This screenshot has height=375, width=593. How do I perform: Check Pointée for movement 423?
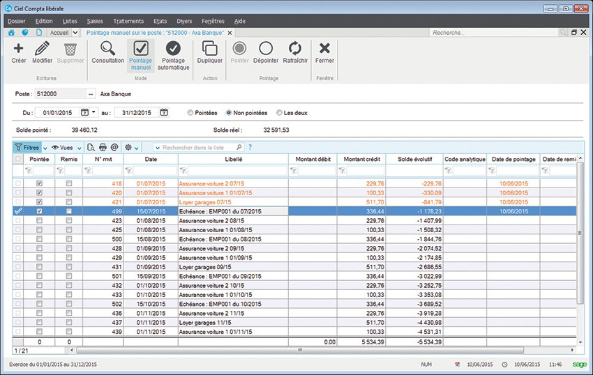39,220
